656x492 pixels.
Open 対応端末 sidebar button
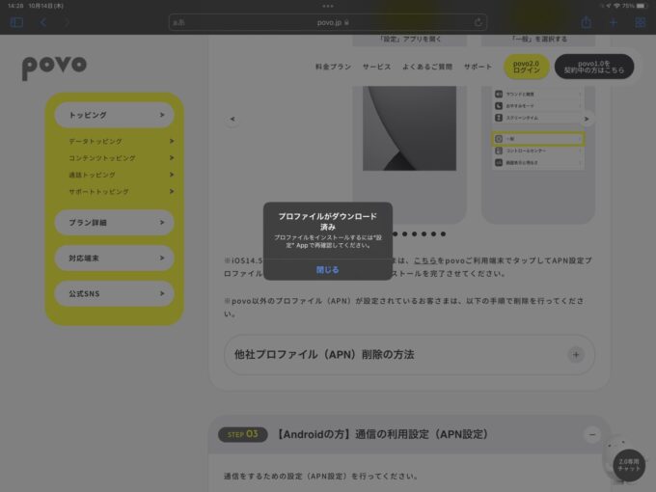114,258
